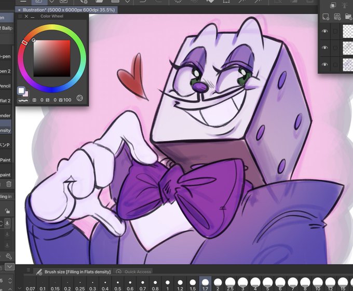Hide the second layer with its eye
This screenshot has width=353, height=291.
(x=324, y=48)
